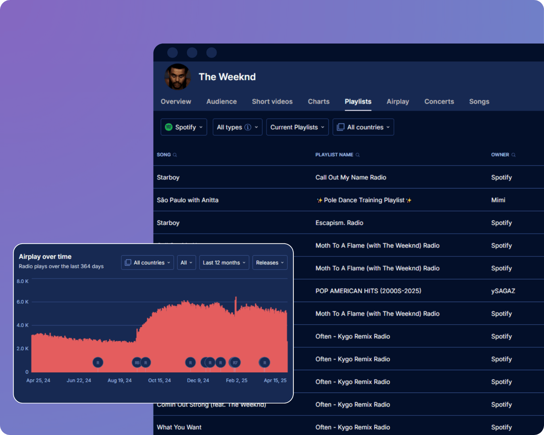
Task: Open the Releases dropdown on the chart
Action: (x=270, y=262)
